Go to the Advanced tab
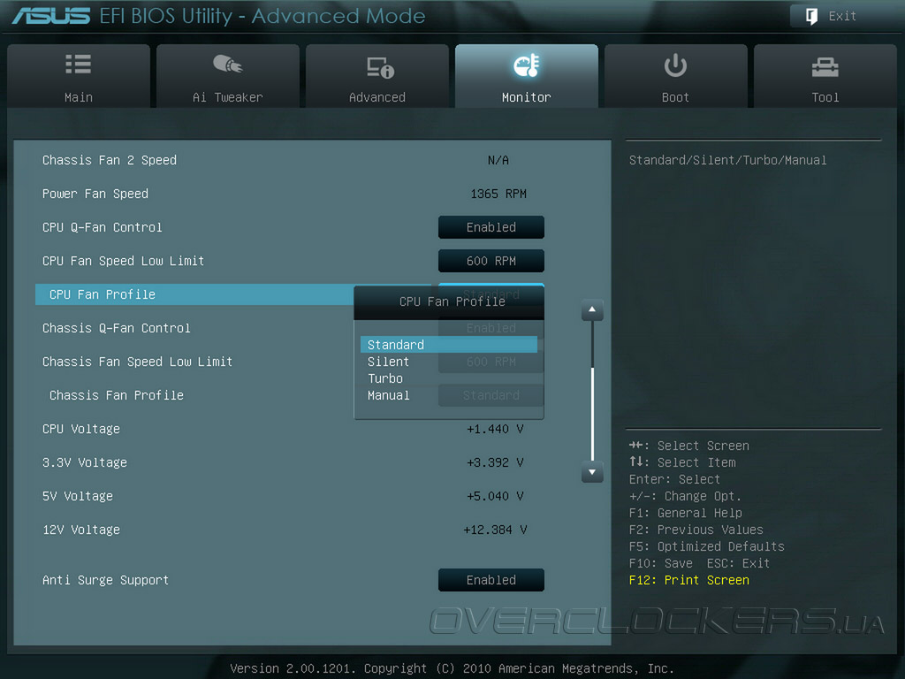Viewport: 905px width, 679px height. click(x=376, y=76)
